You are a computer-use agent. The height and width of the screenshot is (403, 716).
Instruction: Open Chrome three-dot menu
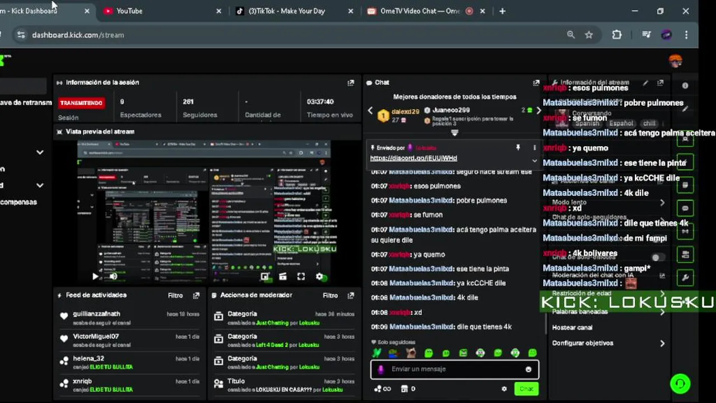(686, 35)
